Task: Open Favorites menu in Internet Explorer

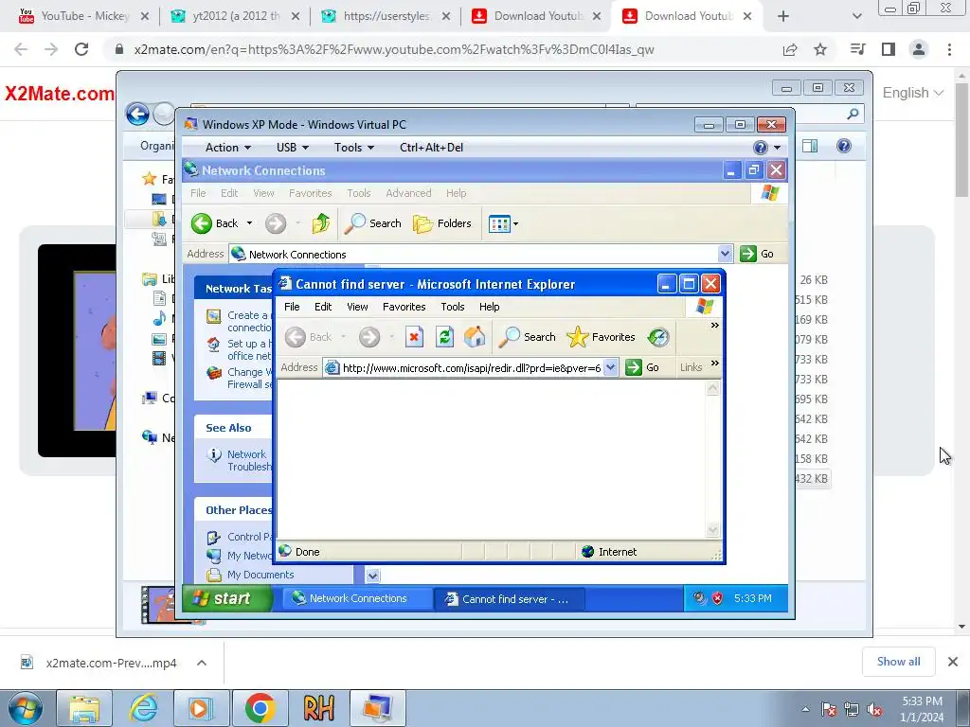Action: click(404, 307)
